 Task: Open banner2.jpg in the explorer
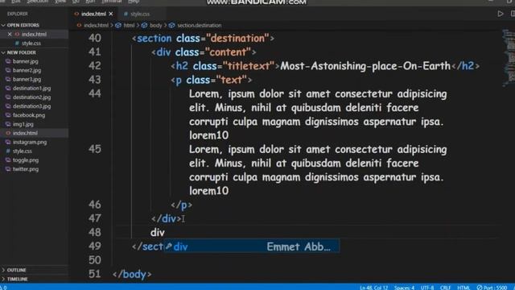(x=27, y=70)
